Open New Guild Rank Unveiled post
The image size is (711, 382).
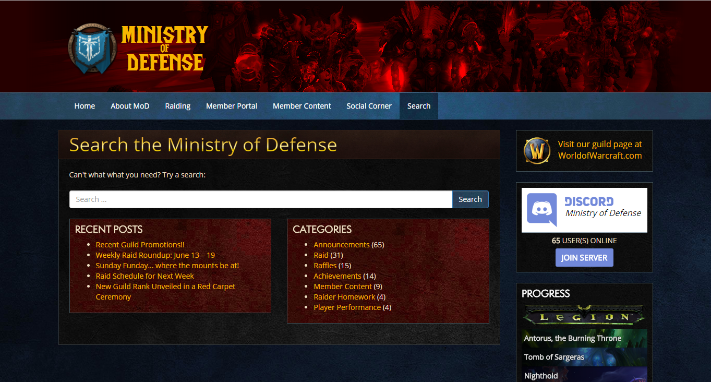coord(165,292)
